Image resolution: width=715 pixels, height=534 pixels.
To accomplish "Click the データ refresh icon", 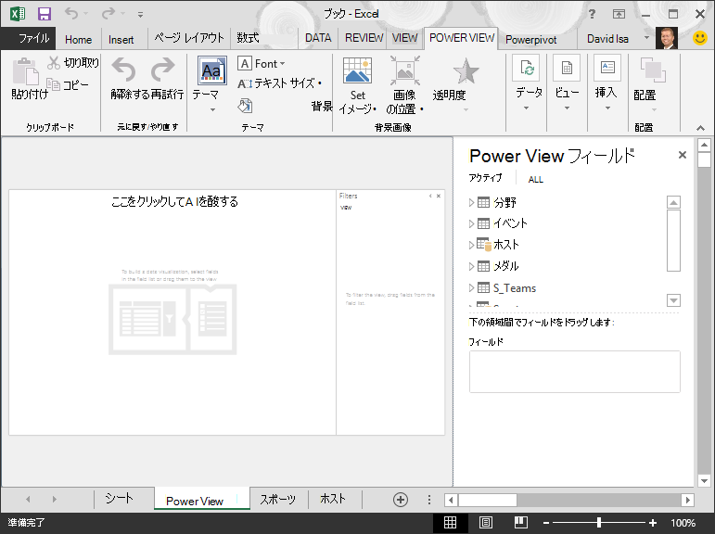I will (526, 68).
